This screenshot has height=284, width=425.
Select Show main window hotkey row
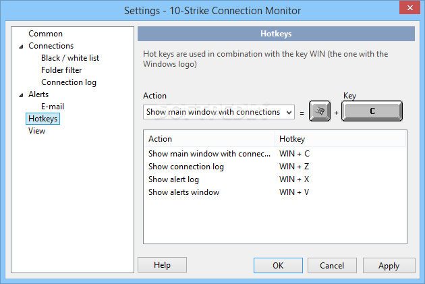[275, 154]
